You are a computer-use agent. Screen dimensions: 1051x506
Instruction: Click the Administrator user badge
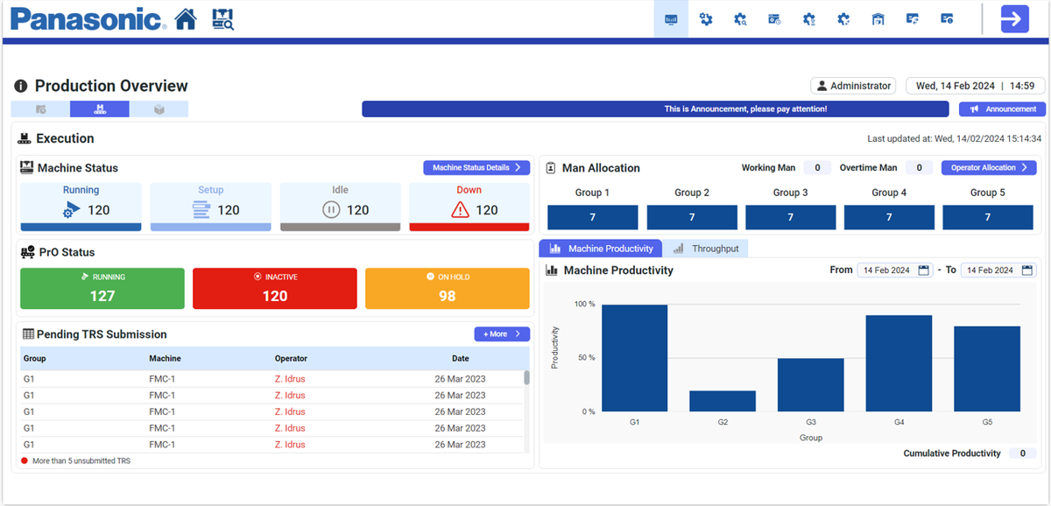[853, 86]
